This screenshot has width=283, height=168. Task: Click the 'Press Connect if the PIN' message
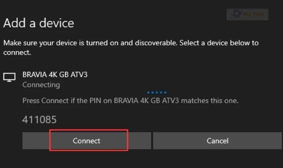(130, 101)
